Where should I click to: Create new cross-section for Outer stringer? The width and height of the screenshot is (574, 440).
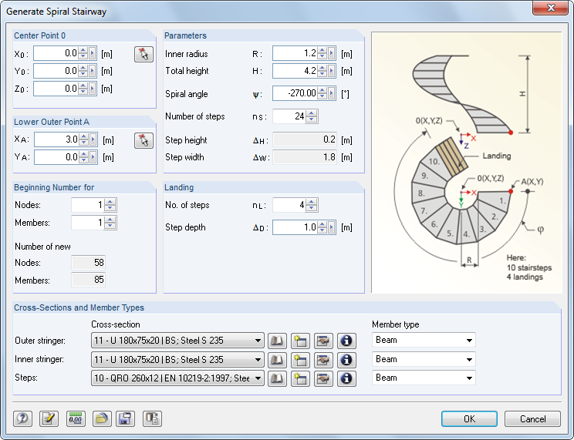point(300,341)
